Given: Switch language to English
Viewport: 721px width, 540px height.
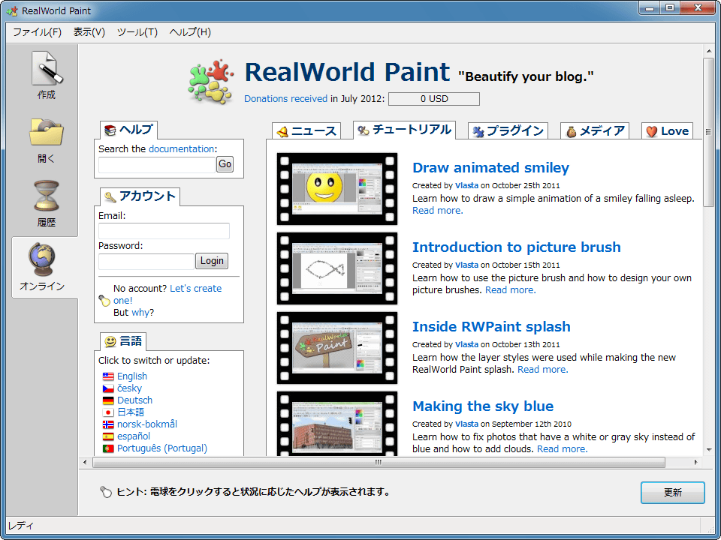Looking at the screenshot, I should [x=132, y=376].
